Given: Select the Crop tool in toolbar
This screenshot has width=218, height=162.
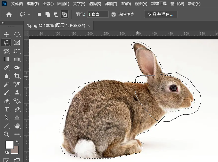Looking at the screenshot, I should pyautogui.click(x=17, y=76).
